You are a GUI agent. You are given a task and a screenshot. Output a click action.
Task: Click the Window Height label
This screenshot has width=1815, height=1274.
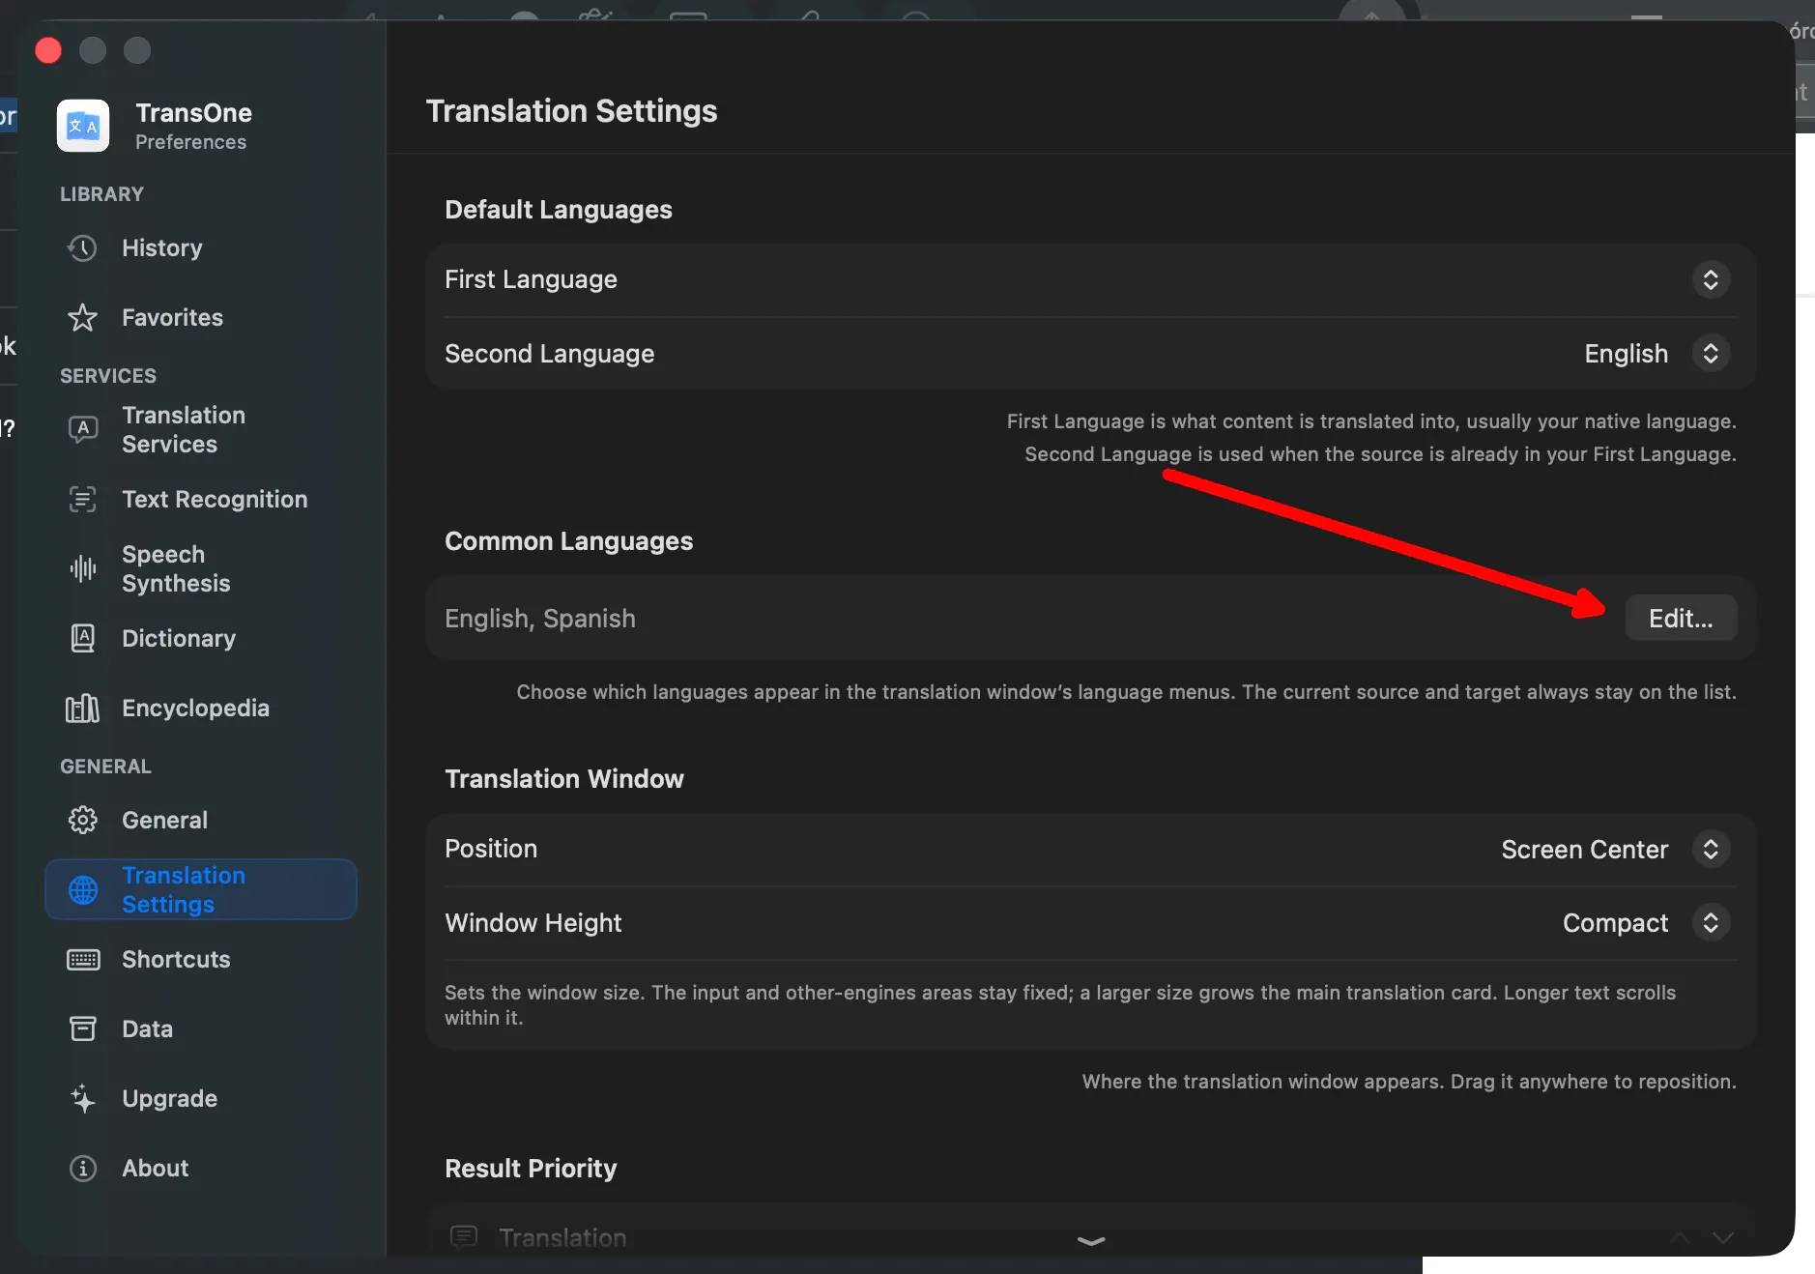coord(533,923)
